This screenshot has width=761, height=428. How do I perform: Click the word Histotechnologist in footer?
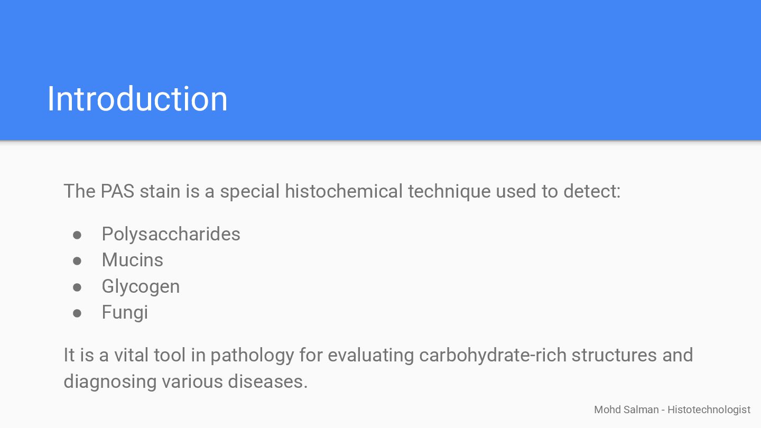(x=709, y=410)
